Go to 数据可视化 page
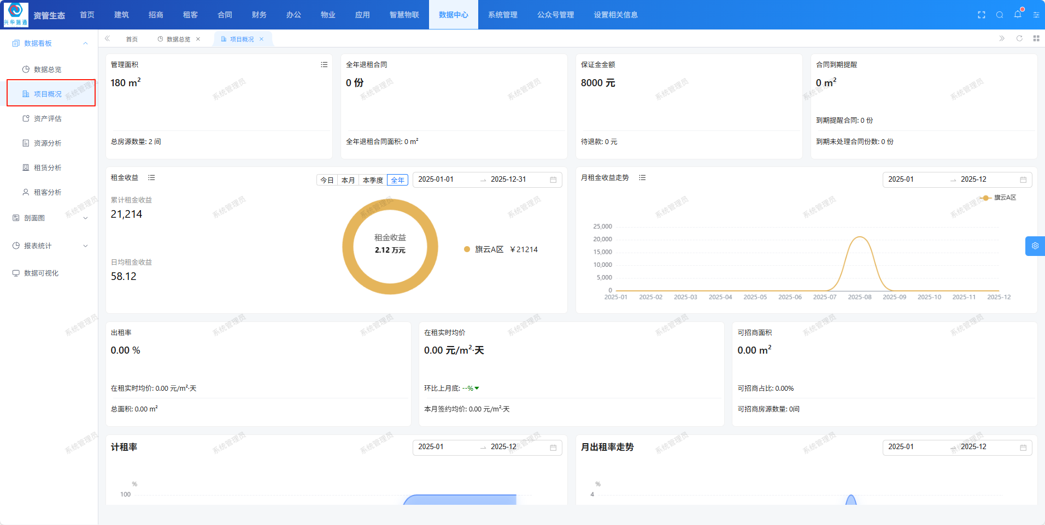The width and height of the screenshot is (1045, 525). (x=41, y=273)
